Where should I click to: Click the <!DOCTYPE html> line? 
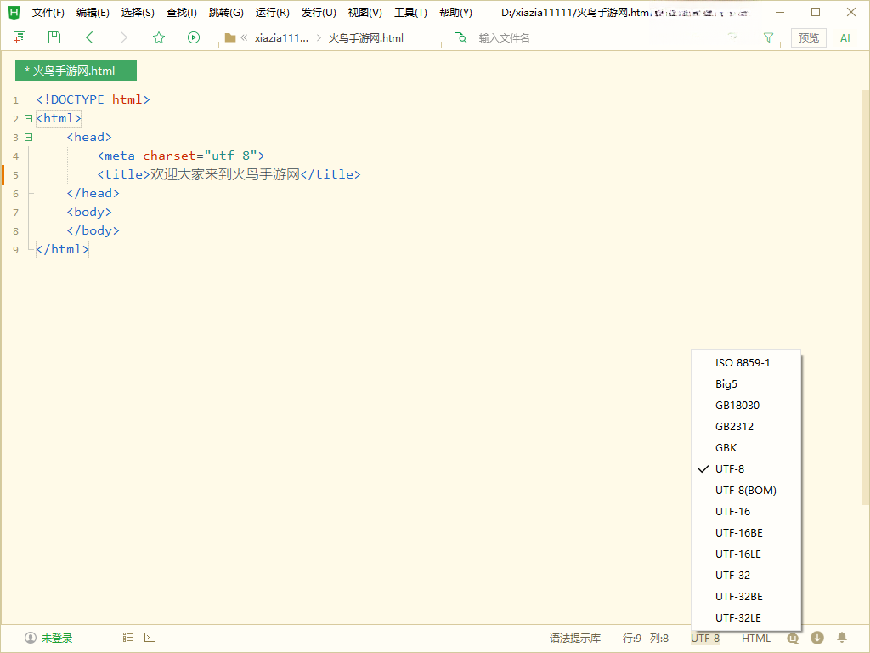point(93,99)
